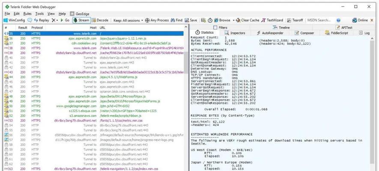Click the session list scrollbar up arrow
Image resolution: width=379 pixels, height=171 pixels.
pos(186,28)
